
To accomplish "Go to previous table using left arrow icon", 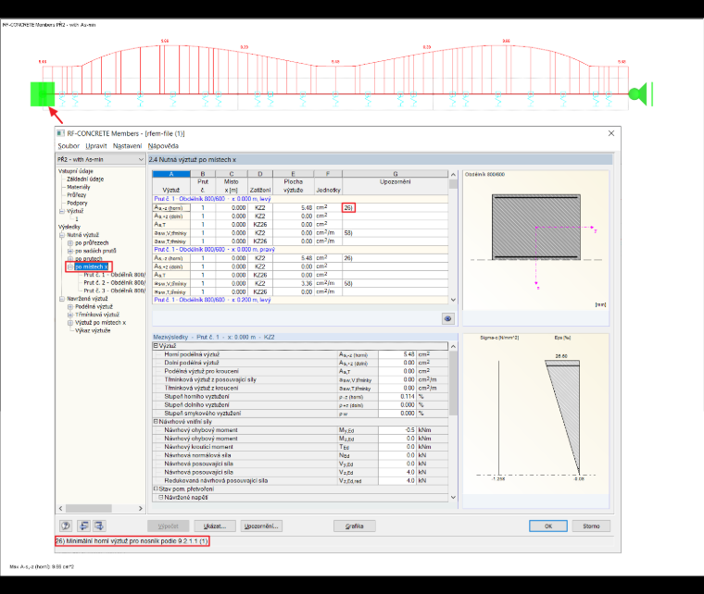I will [83, 526].
